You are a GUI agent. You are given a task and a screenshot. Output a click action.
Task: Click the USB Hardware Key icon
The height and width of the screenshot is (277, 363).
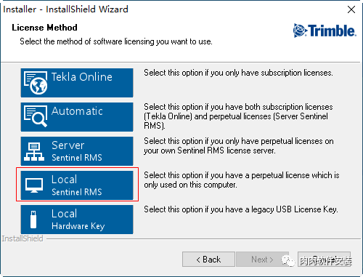[33, 220]
